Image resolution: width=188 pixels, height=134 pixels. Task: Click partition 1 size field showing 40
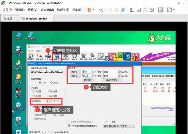point(89,72)
